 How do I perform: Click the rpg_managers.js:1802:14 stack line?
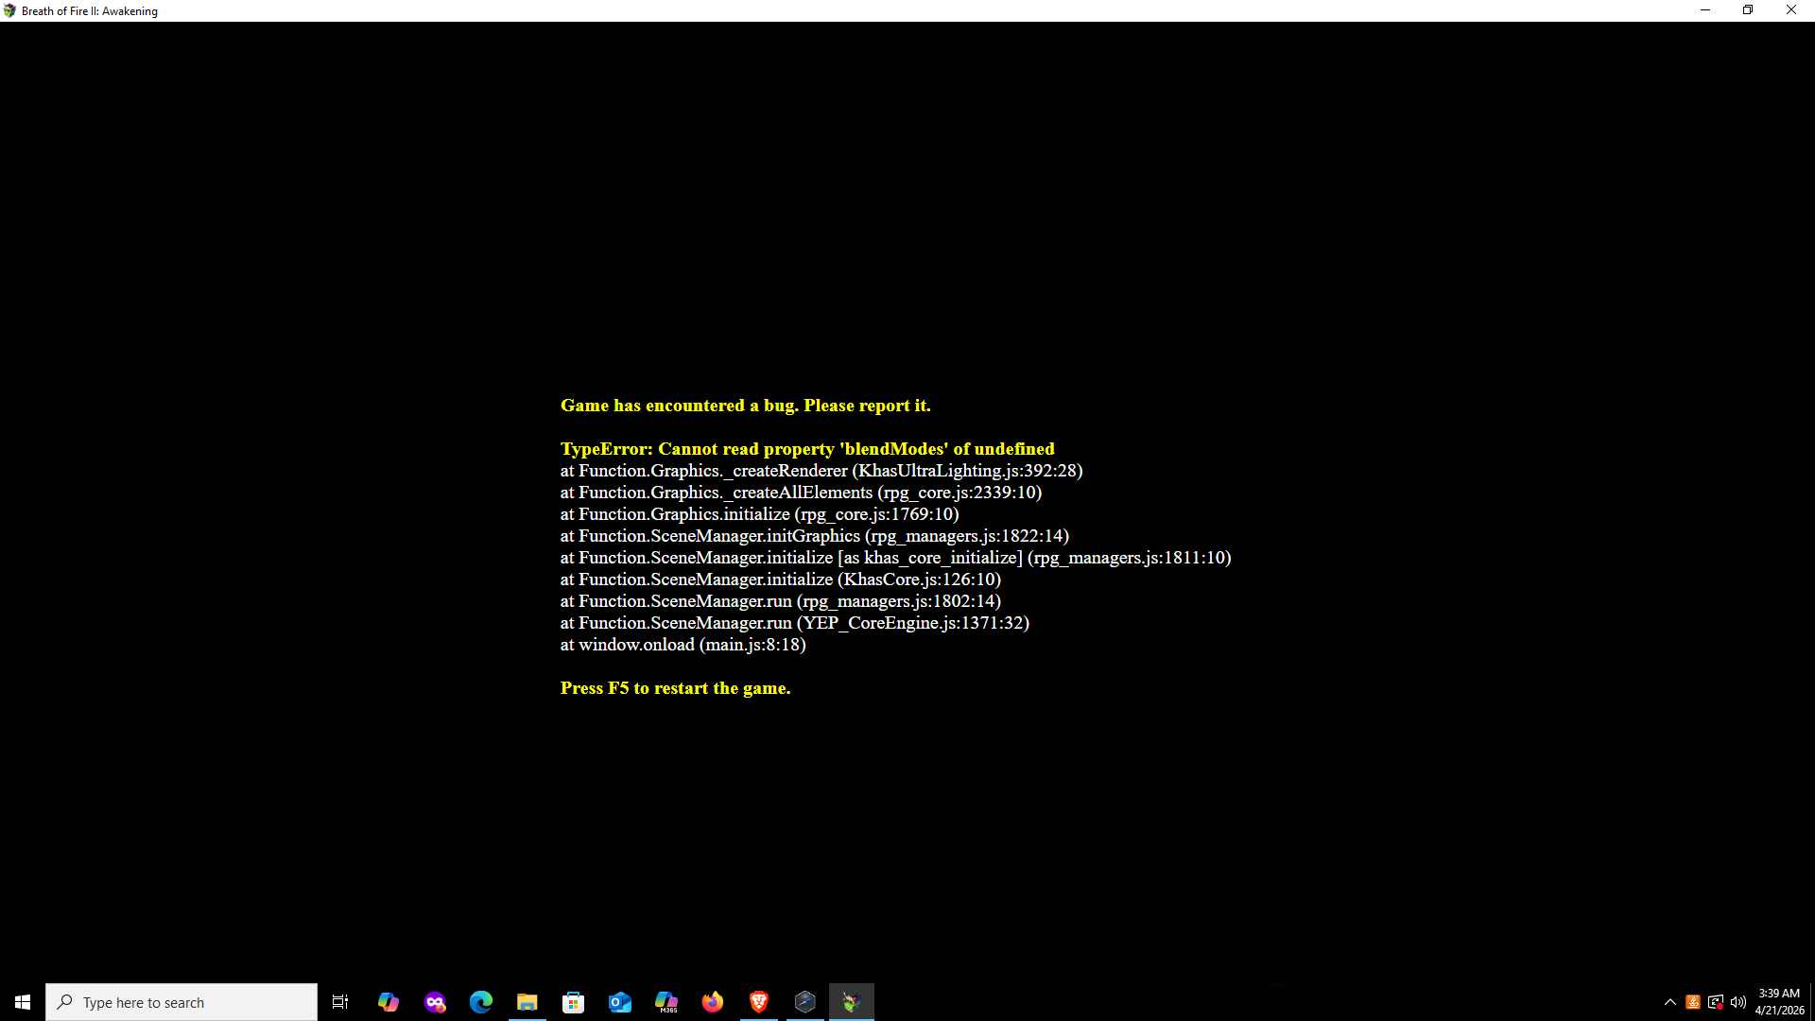point(781,601)
